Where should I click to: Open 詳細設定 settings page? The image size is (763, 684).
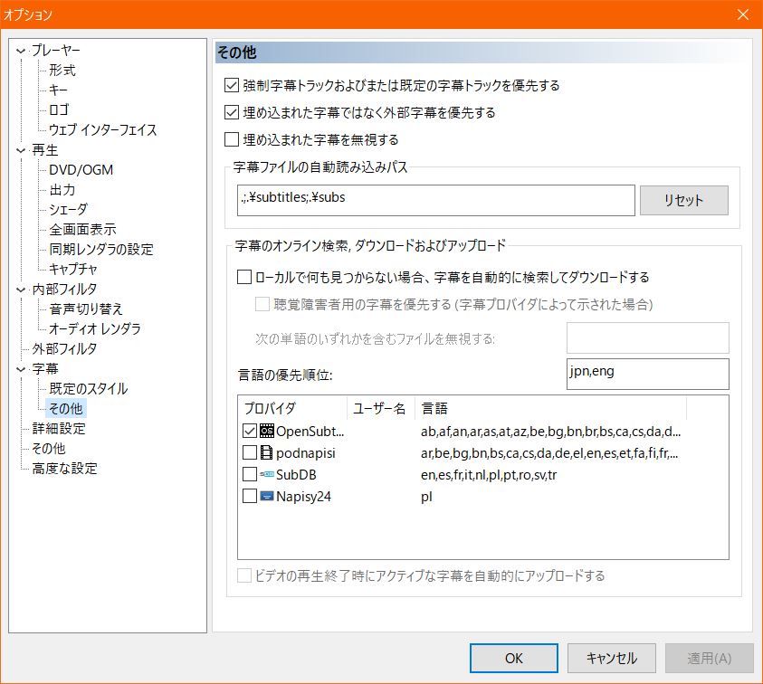pyautogui.click(x=59, y=429)
